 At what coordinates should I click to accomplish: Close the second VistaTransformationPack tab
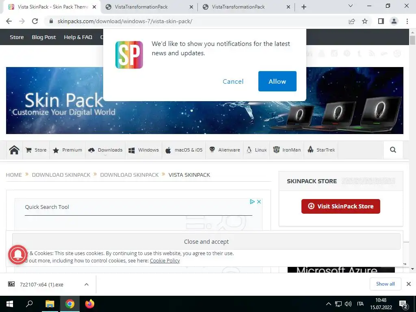(191, 7)
